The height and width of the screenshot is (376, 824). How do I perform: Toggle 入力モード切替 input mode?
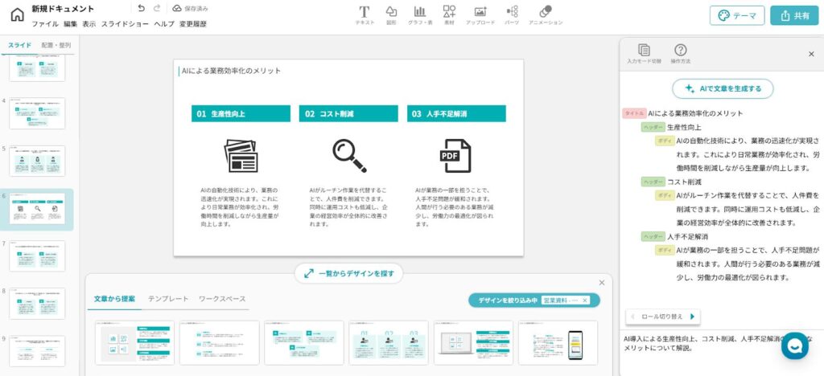[644, 51]
